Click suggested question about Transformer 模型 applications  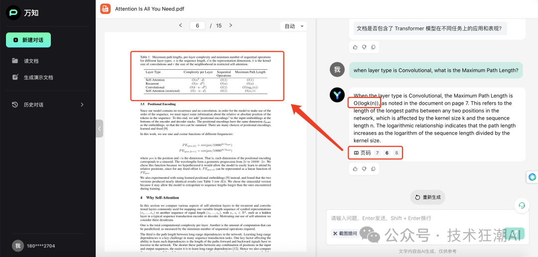[x=431, y=28]
